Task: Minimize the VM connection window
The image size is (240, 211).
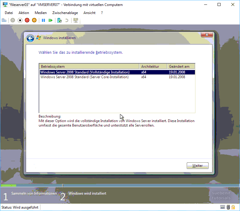Action: coord(206,4)
